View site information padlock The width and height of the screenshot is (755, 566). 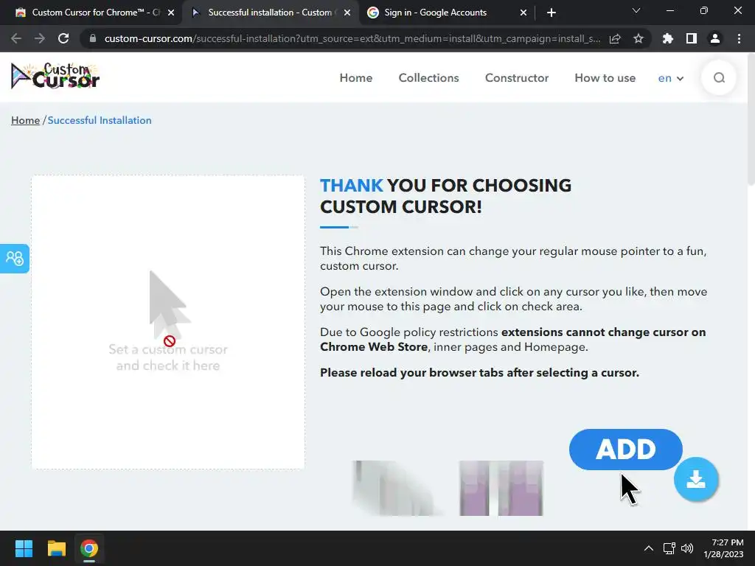pyautogui.click(x=93, y=38)
